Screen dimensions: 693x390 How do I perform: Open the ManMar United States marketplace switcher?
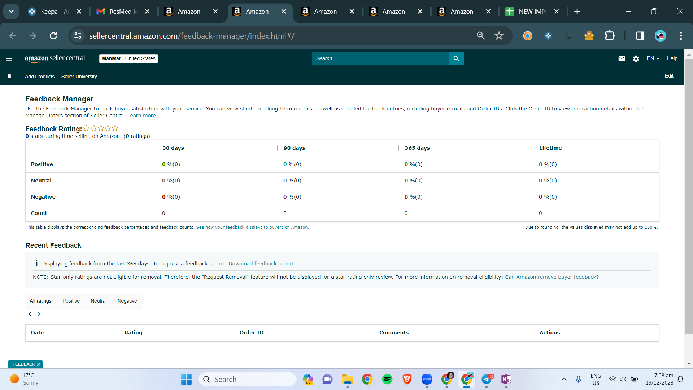[x=128, y=58]
